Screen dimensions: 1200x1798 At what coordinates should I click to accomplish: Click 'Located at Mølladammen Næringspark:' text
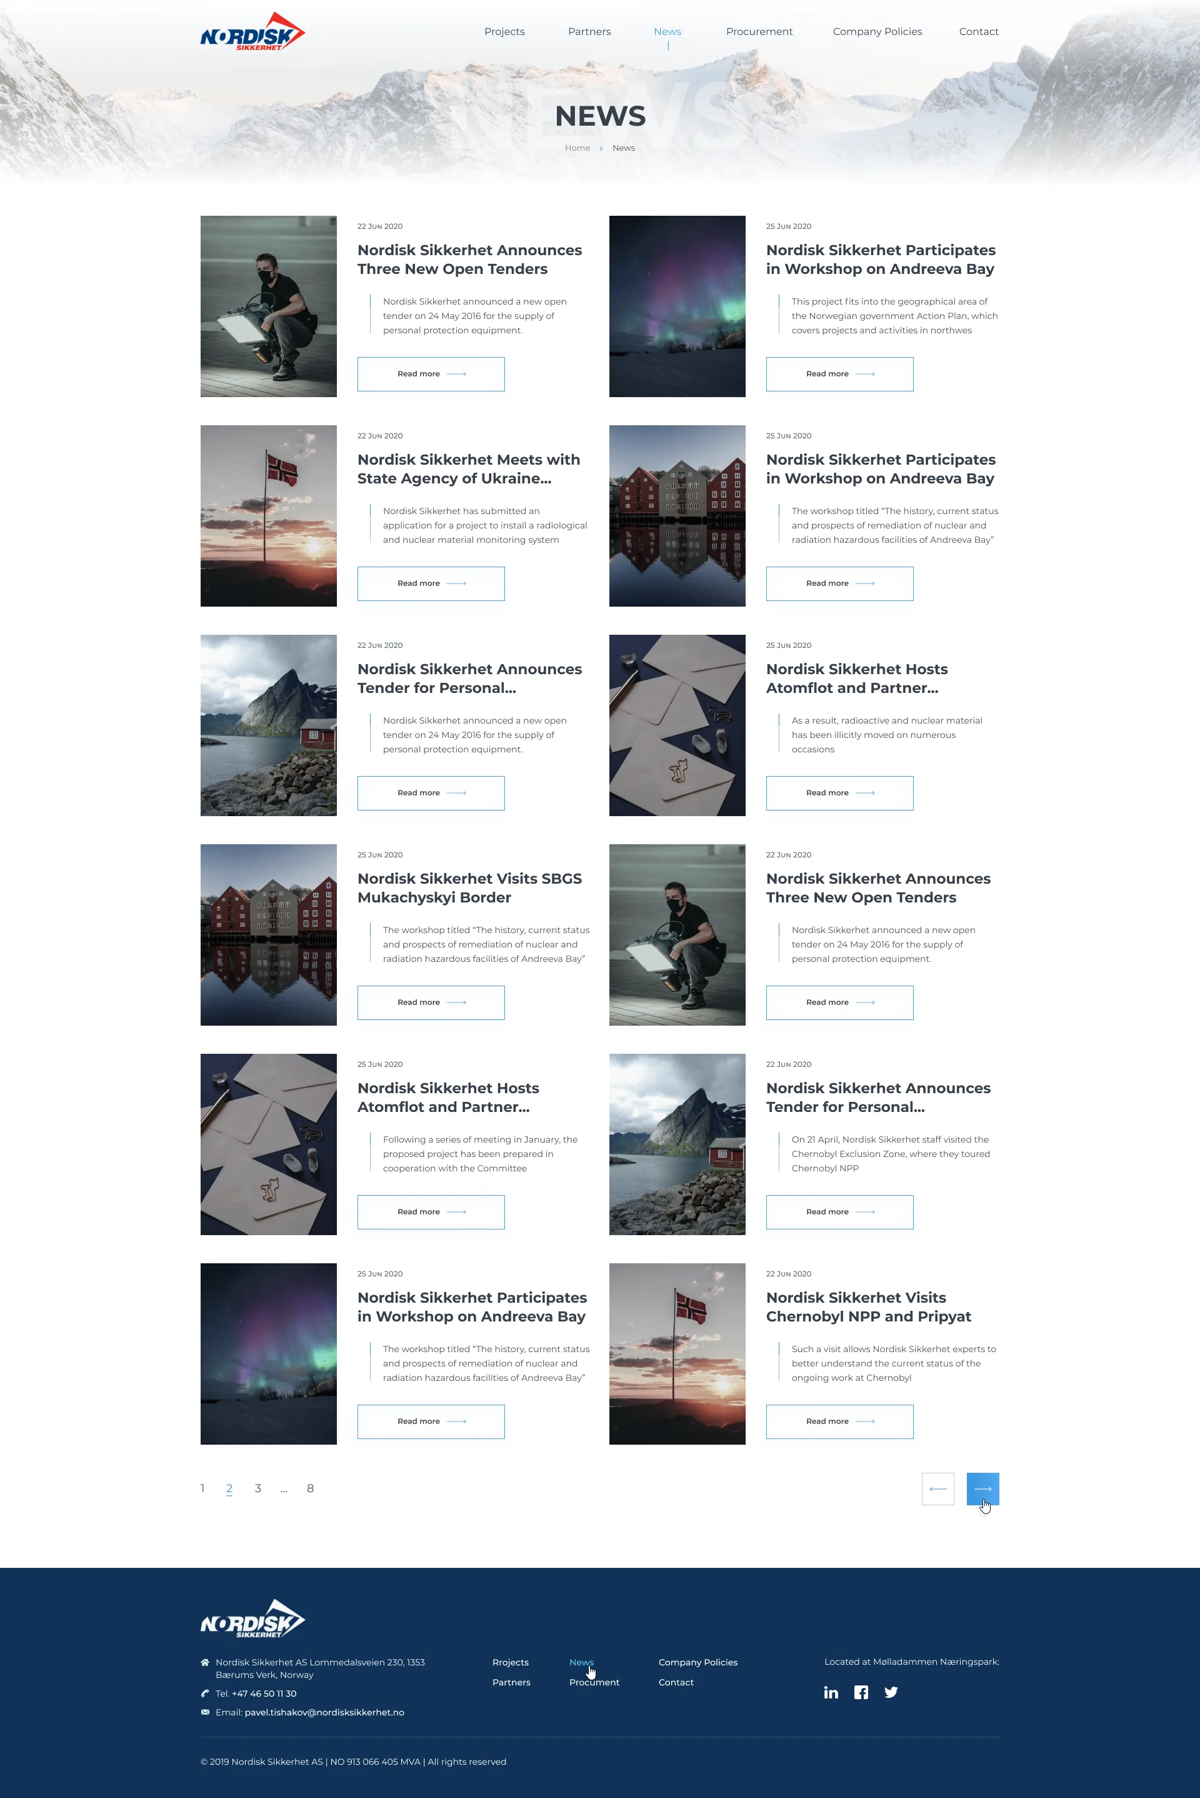point(911,1662)
